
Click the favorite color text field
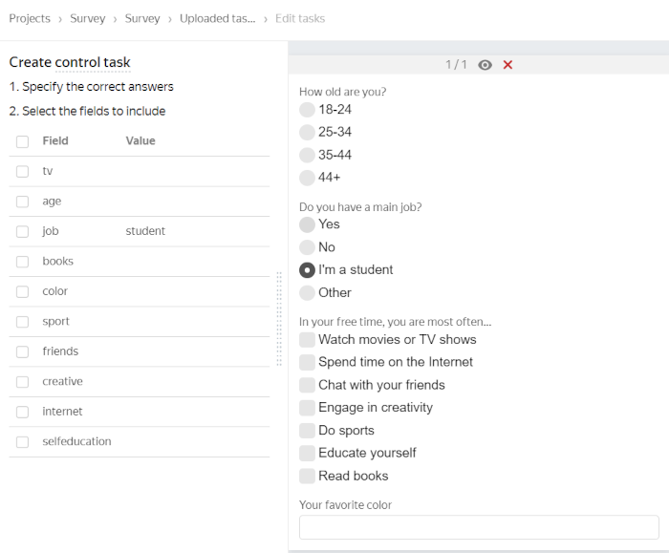pyautogui.click(x=479, y=527)
